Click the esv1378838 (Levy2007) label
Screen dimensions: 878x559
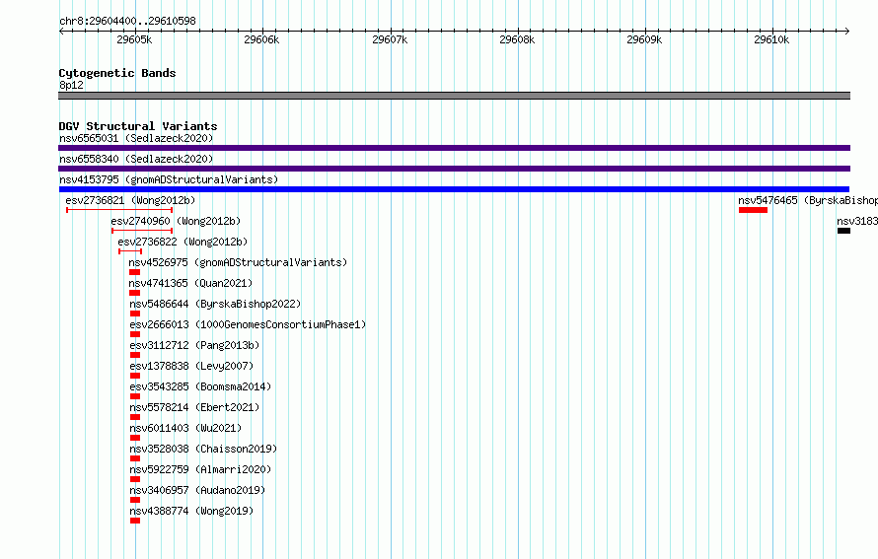point(191,366)
